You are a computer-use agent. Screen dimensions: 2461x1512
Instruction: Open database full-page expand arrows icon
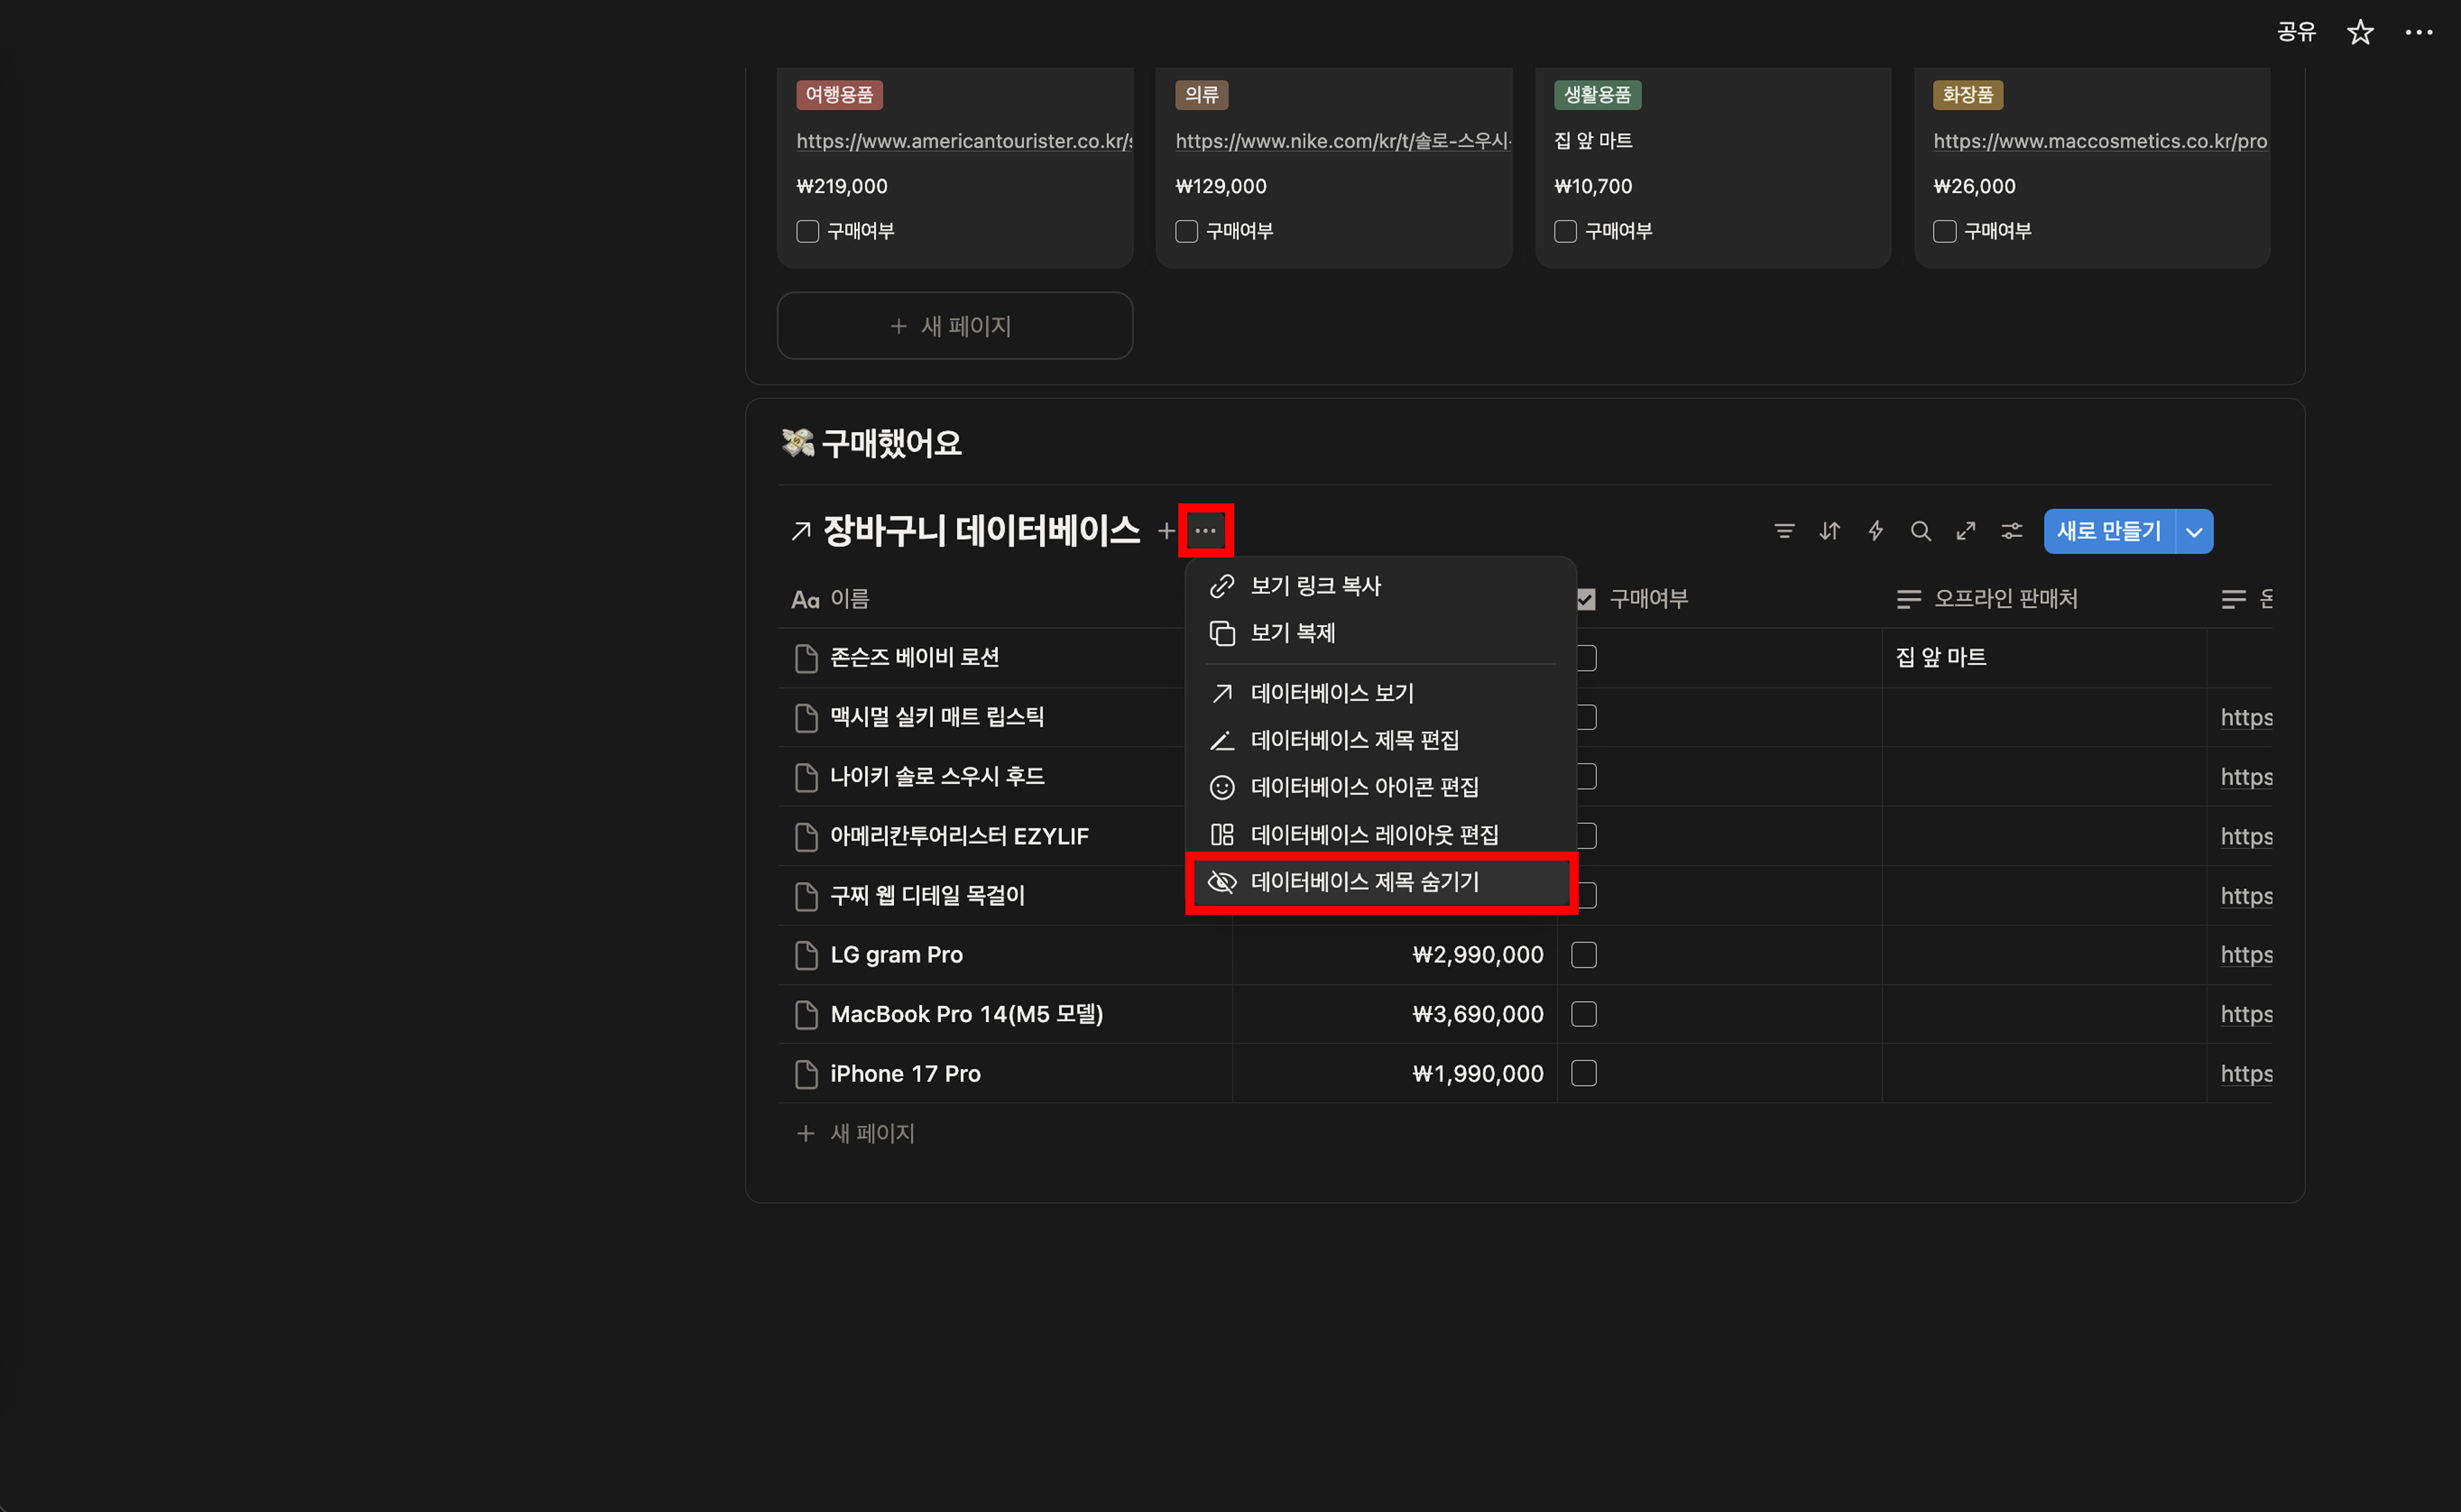pyautogui.click(x=1966, y=531)
